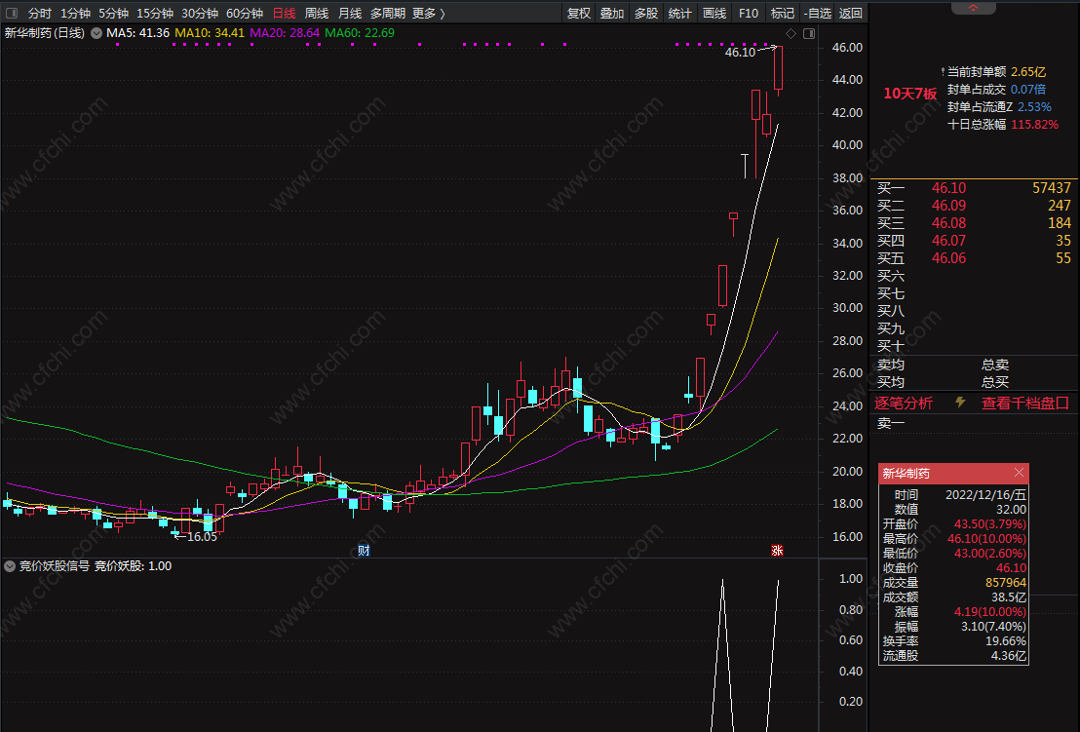Click the lightning bolt icon beside 逐笔分析
The height and width of the screenshot is (732, 1080).
tap(960, 403)
